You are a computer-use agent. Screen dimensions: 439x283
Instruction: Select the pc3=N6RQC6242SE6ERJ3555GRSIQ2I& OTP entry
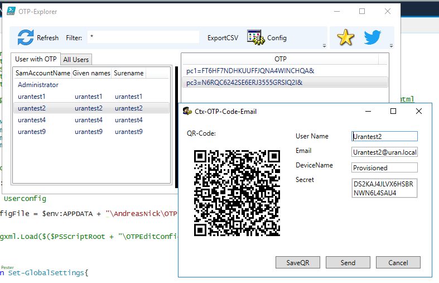pyautogui.click(x=284, y=83)
